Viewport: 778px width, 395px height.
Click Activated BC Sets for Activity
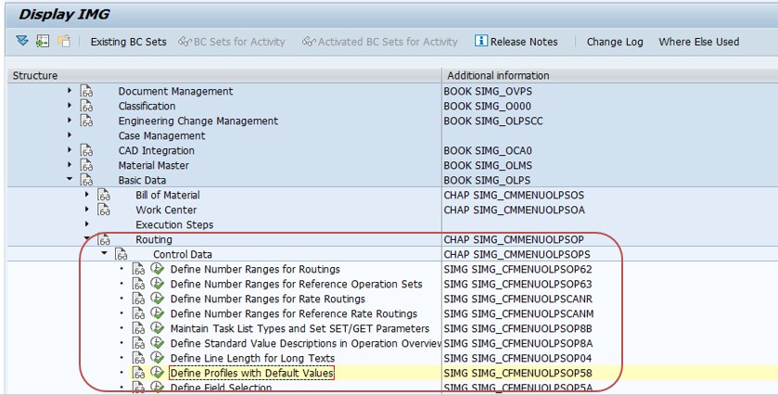[x=379, y=42]
